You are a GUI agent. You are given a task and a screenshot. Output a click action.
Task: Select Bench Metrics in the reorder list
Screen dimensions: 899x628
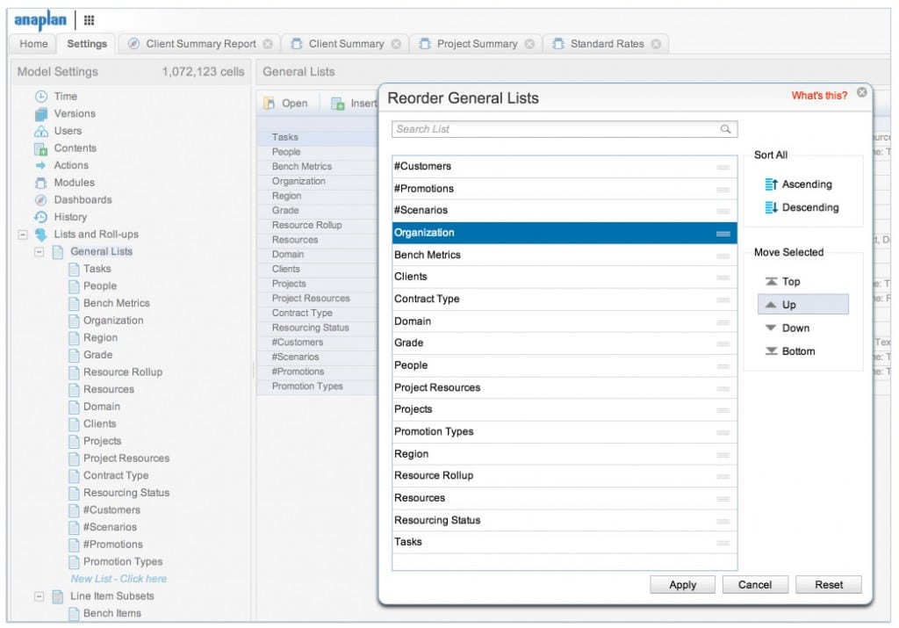click(565, 256)
